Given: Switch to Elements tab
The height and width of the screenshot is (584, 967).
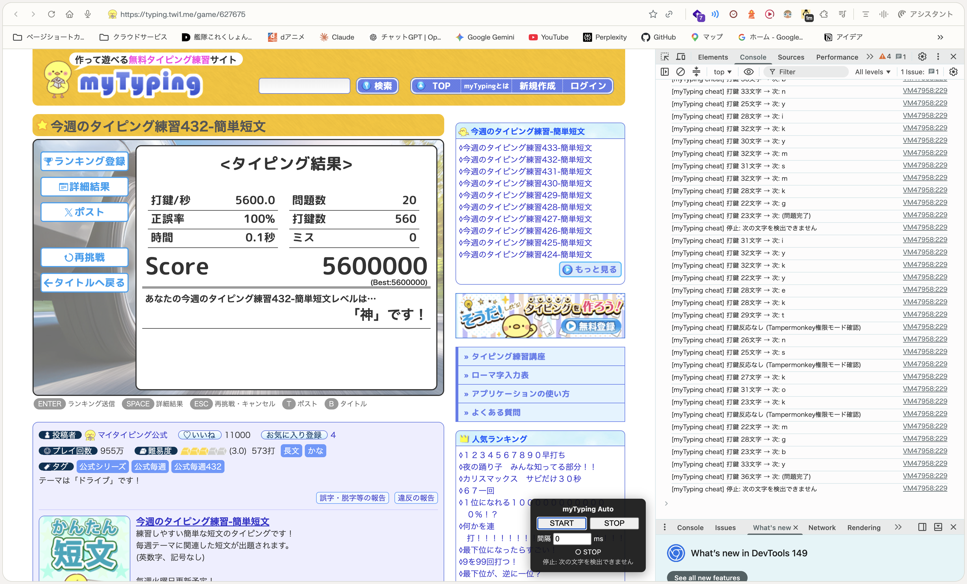Looking at the screenshot, I should [713, 57].
